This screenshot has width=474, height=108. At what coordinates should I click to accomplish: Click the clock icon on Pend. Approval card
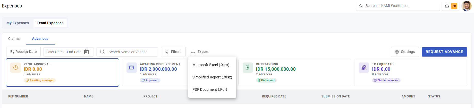point(15,68)
